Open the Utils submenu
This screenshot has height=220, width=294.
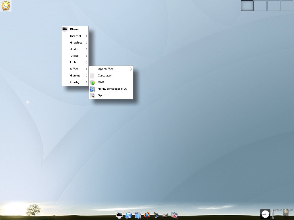pos(75,62)
